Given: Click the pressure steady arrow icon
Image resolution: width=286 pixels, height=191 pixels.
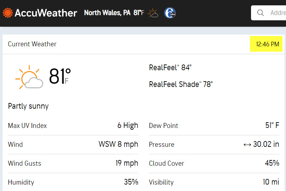Looking at the screenshot, I should [247, 145].
